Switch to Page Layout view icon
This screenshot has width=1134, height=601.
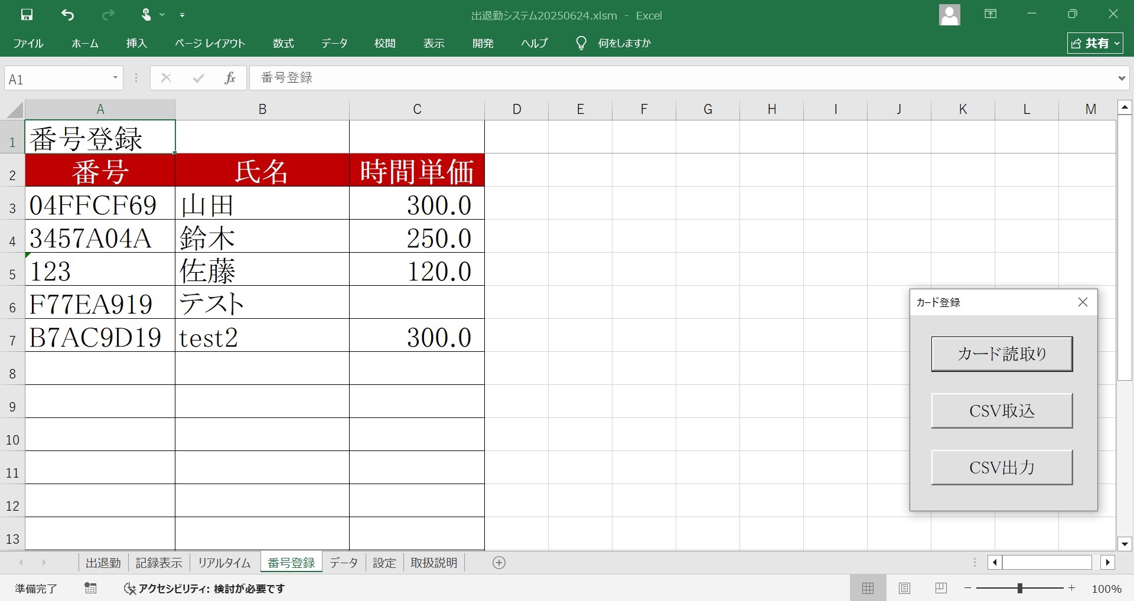pos(904,588)
